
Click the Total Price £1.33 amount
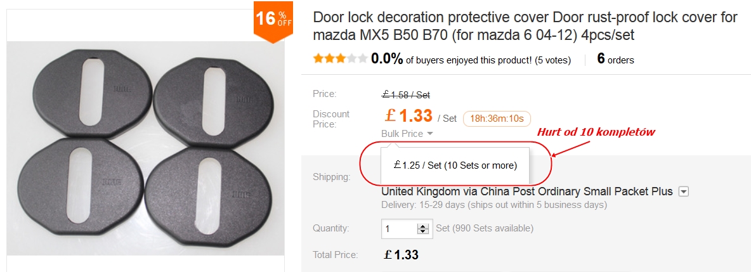pyautogui.click(x=401, y=255)
